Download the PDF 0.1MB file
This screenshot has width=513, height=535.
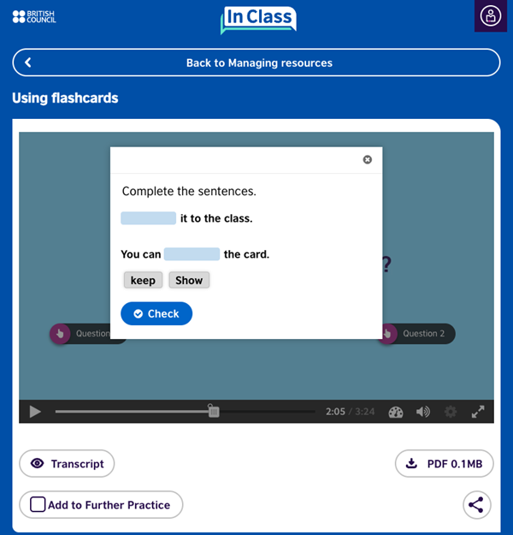tap(444, 464)
